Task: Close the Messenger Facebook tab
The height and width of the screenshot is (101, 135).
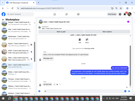Action: click(x=34, y=3)
